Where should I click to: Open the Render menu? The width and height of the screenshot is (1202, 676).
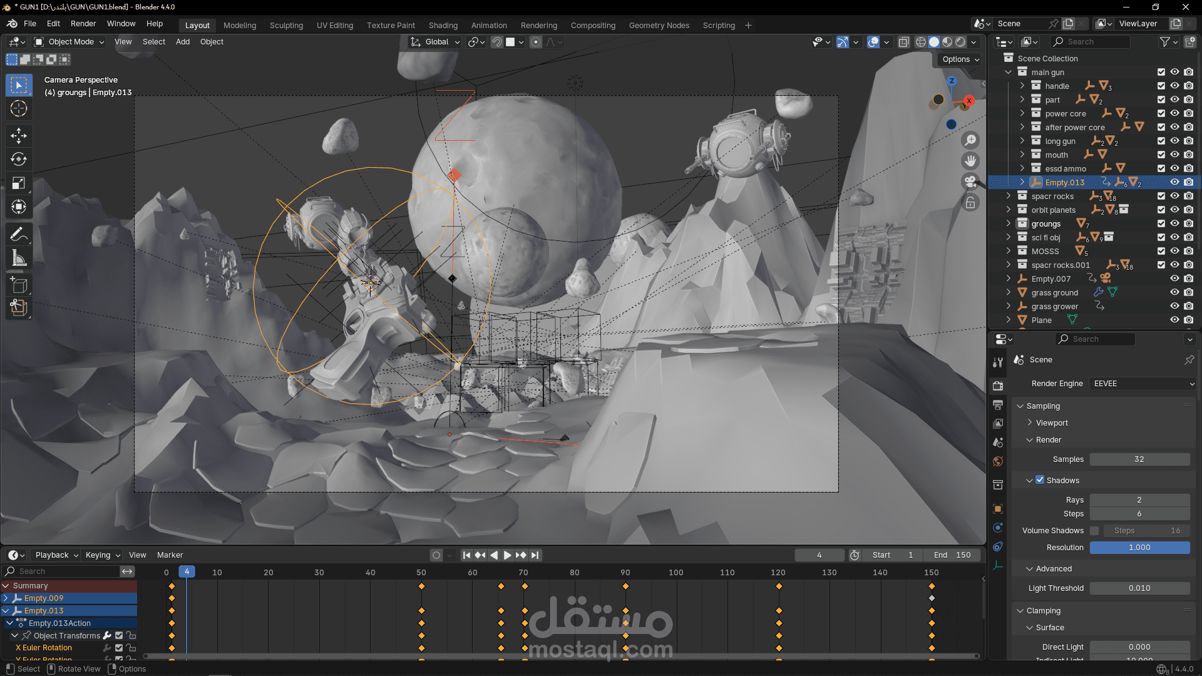click(x=83, y=24)
